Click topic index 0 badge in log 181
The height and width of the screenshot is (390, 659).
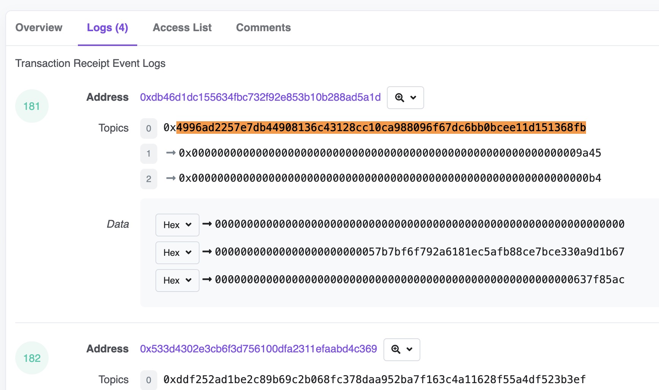tap(149, 128)
